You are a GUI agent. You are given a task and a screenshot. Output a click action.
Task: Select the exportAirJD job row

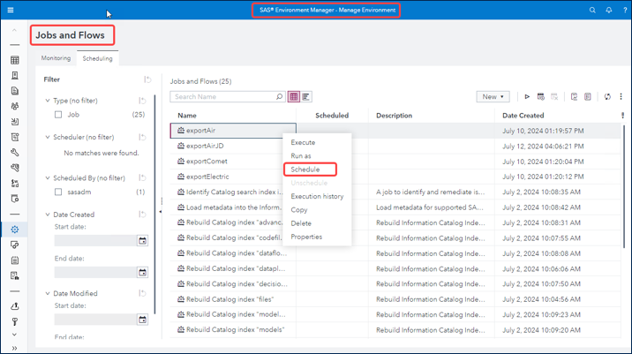pyautogui.click(x=395, y=146)
